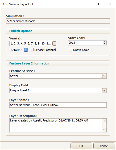Click inside the Layer Name field

pos(58,105)
